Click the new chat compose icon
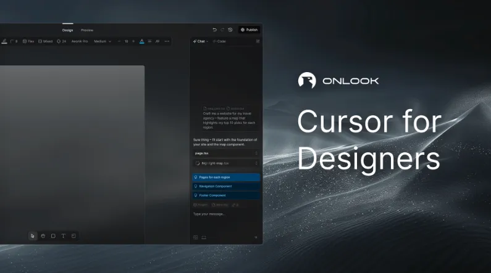This screenshot has width=491, height=273. 258,41
